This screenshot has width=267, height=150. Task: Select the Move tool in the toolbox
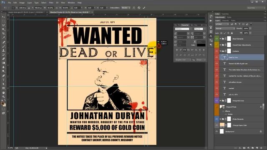coord(3,17)
